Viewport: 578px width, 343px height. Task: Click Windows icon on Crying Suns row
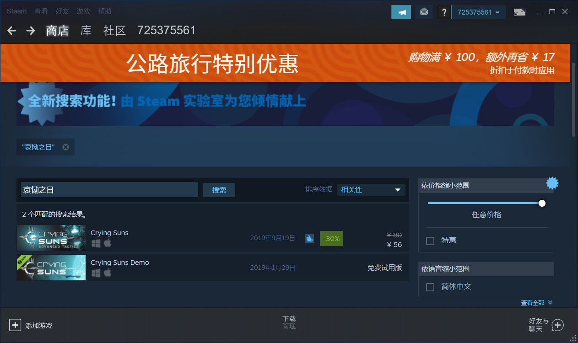point(96,244)
